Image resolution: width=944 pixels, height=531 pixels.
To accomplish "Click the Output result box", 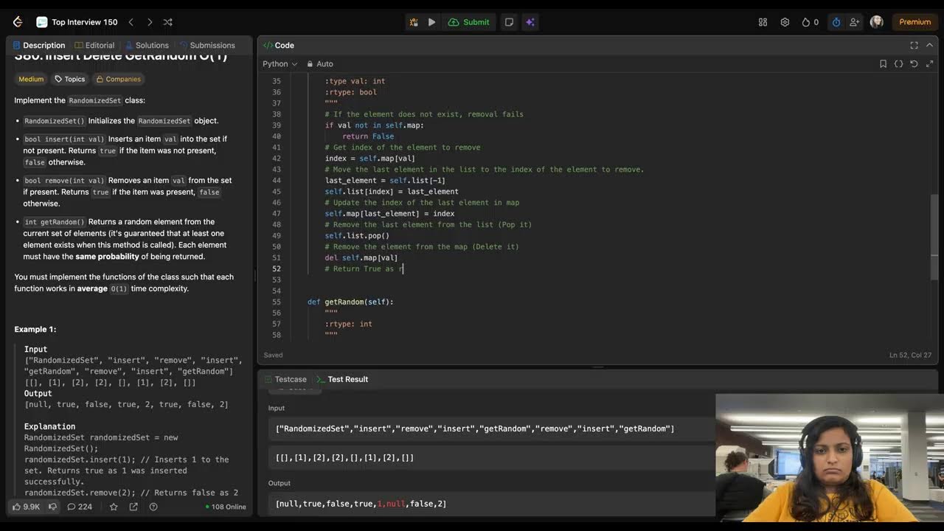I will coord(491,504).
